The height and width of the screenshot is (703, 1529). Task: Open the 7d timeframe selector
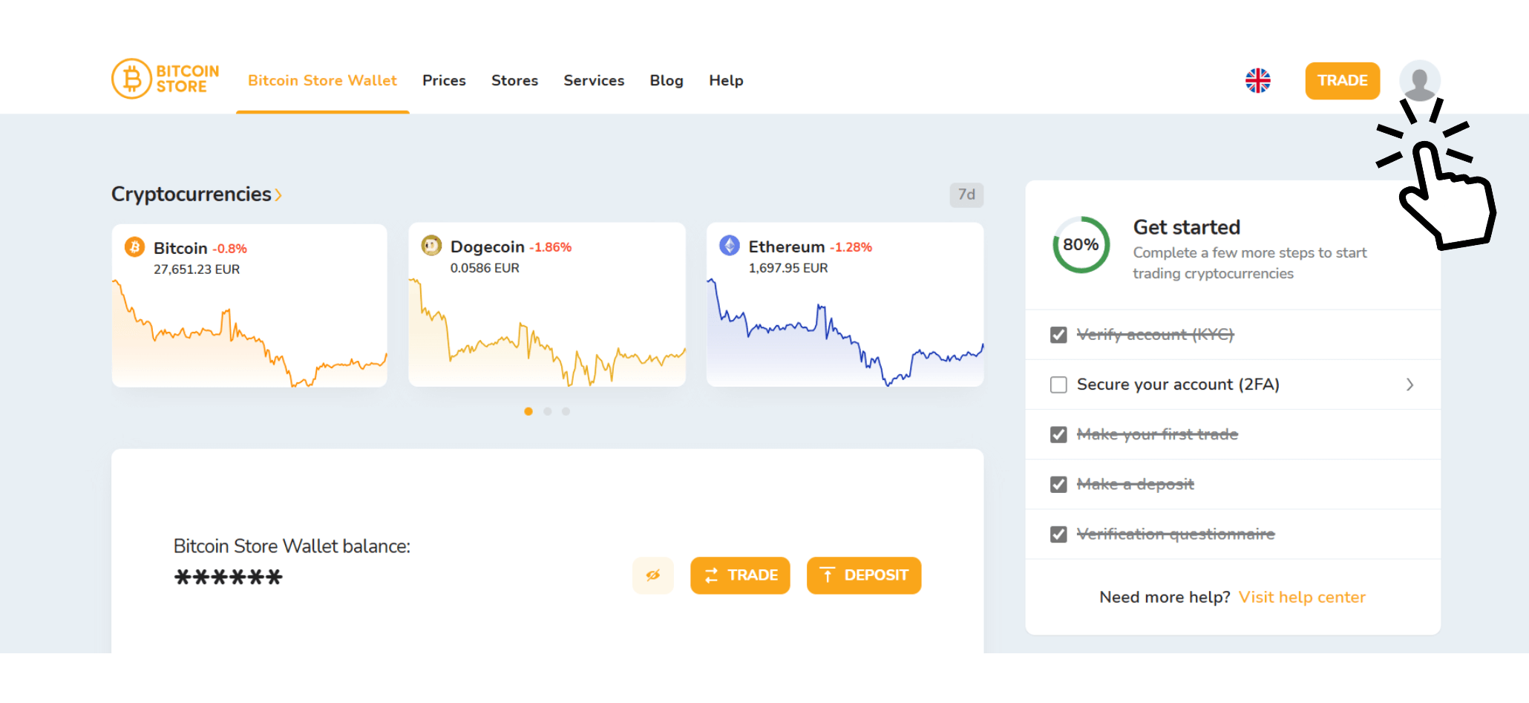(966, 194)
